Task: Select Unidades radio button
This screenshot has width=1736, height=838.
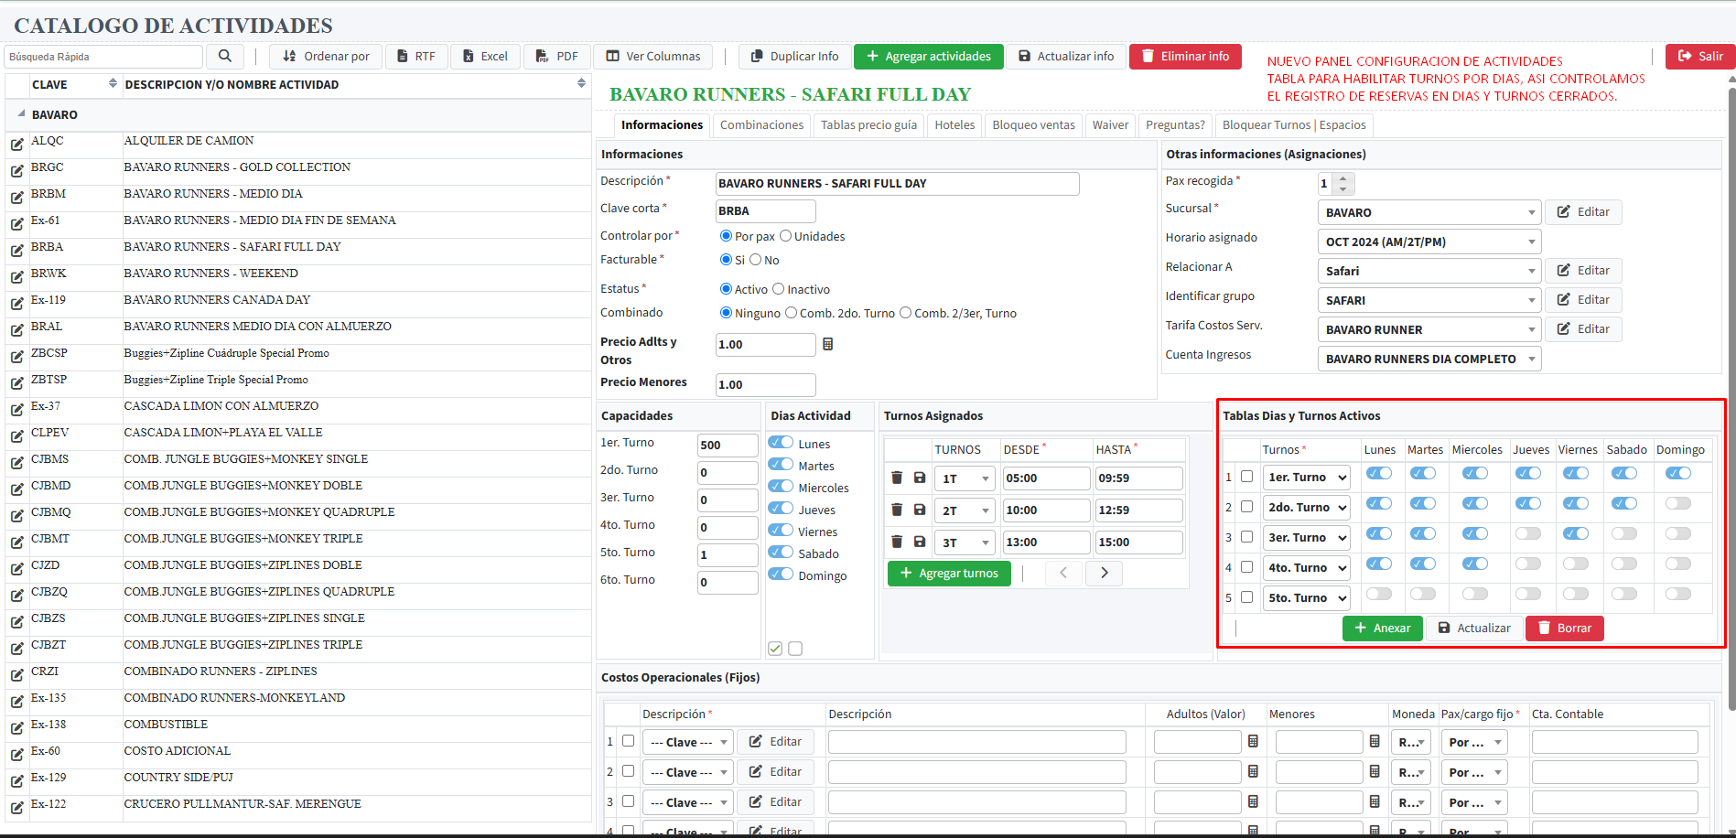Action: point(785,236)
